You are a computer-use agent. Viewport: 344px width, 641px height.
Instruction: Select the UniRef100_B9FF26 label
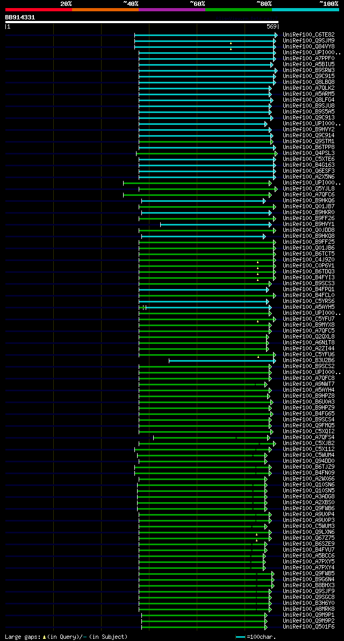(309, 219)
